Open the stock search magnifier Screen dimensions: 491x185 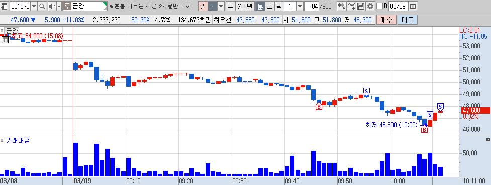tap(42, 6)
